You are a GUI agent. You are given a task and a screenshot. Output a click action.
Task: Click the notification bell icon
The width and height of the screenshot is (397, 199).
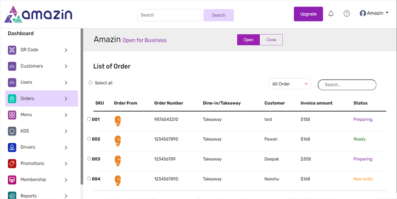331,14
